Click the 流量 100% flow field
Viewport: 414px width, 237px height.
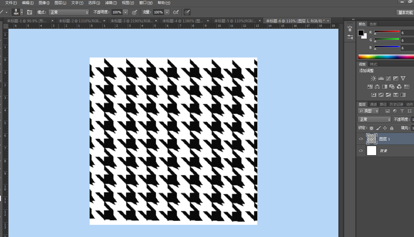tap(158, 12)
